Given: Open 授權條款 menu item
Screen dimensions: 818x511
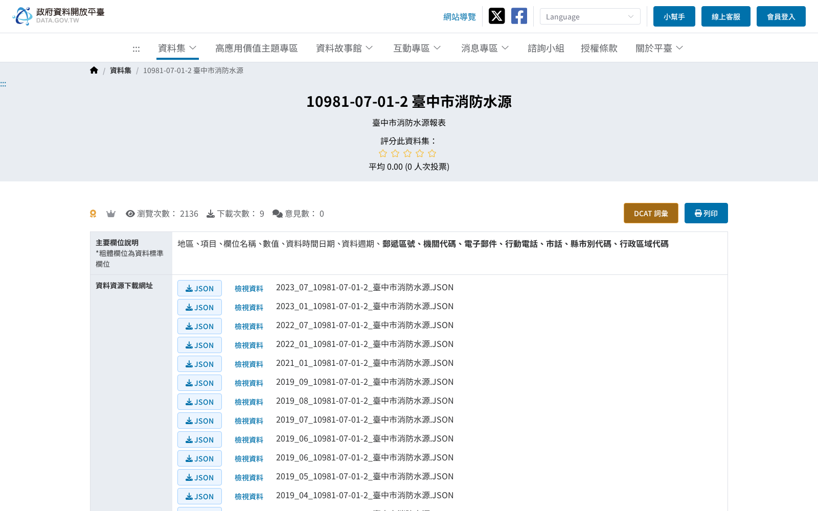Looking at the screenshot, I should (x=599, y=48).
